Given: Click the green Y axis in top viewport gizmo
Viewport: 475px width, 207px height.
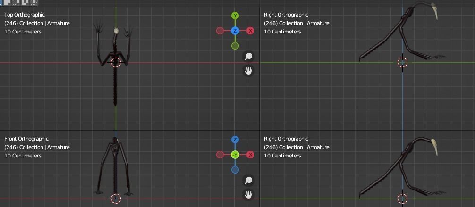Looking at the screenshot, I should tap(235, 16).
